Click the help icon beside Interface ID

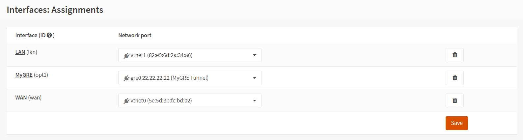pos(49,35)
